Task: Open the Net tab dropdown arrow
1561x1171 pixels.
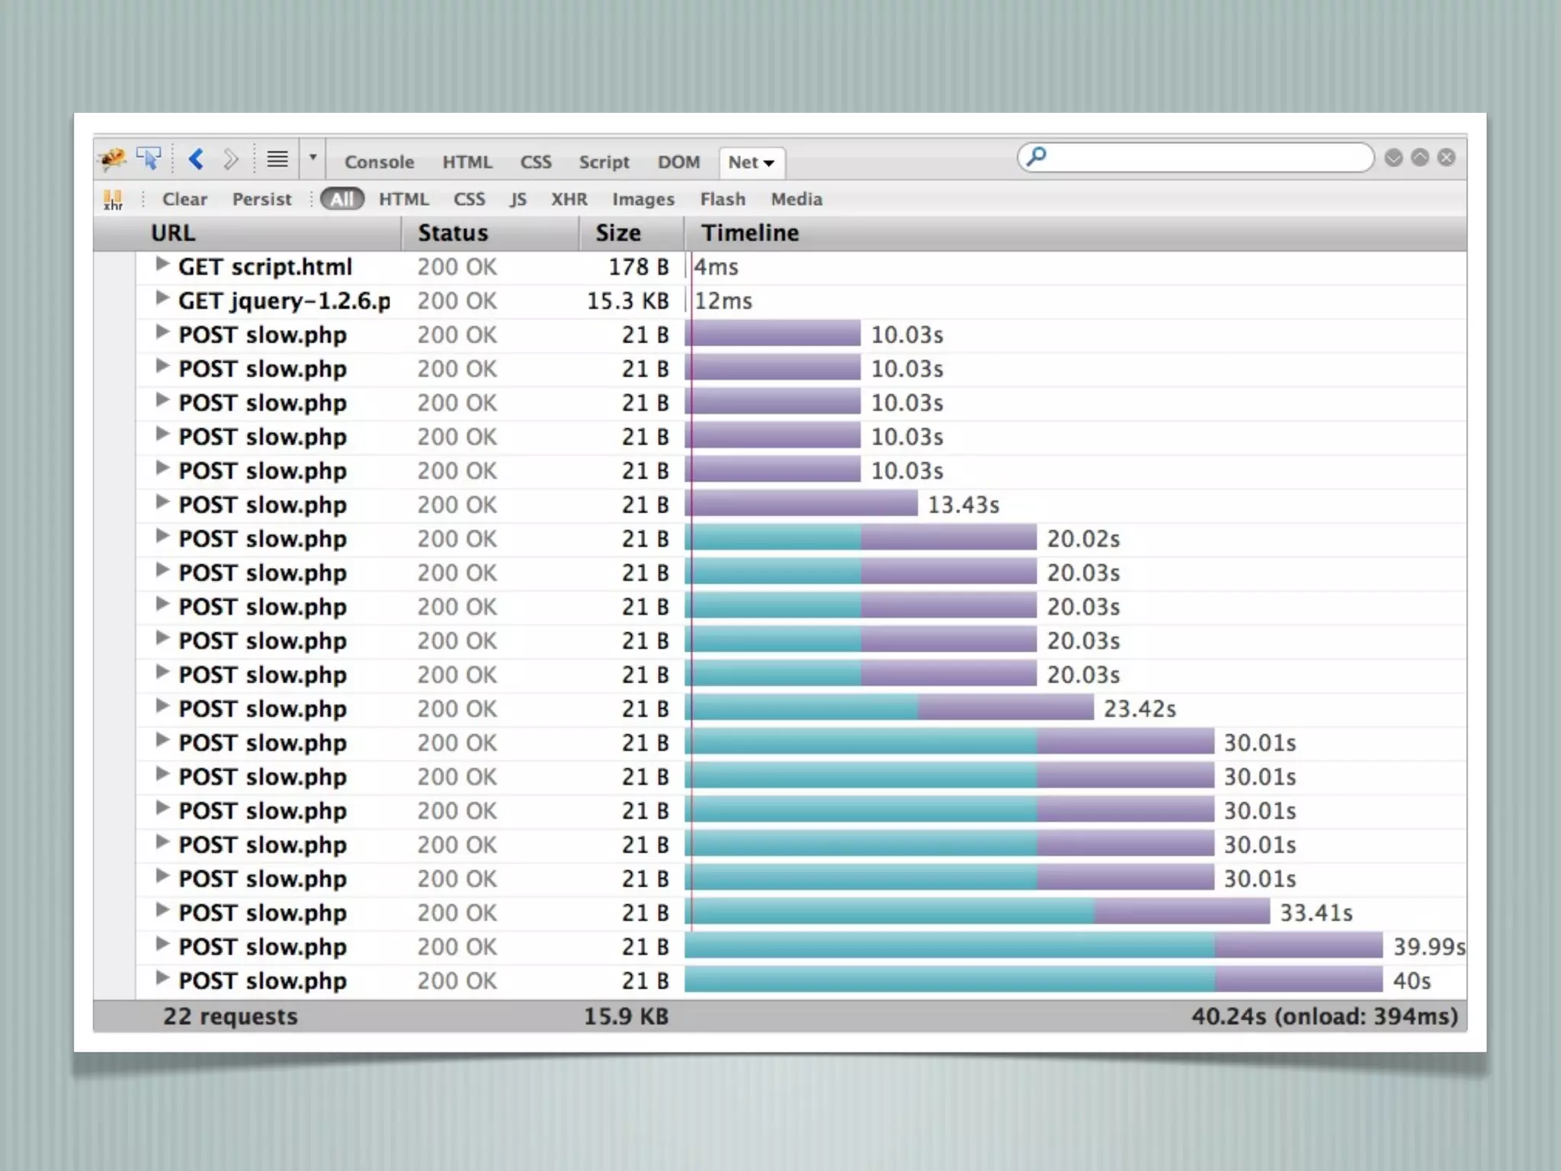Action: click(x=769, y=163)
